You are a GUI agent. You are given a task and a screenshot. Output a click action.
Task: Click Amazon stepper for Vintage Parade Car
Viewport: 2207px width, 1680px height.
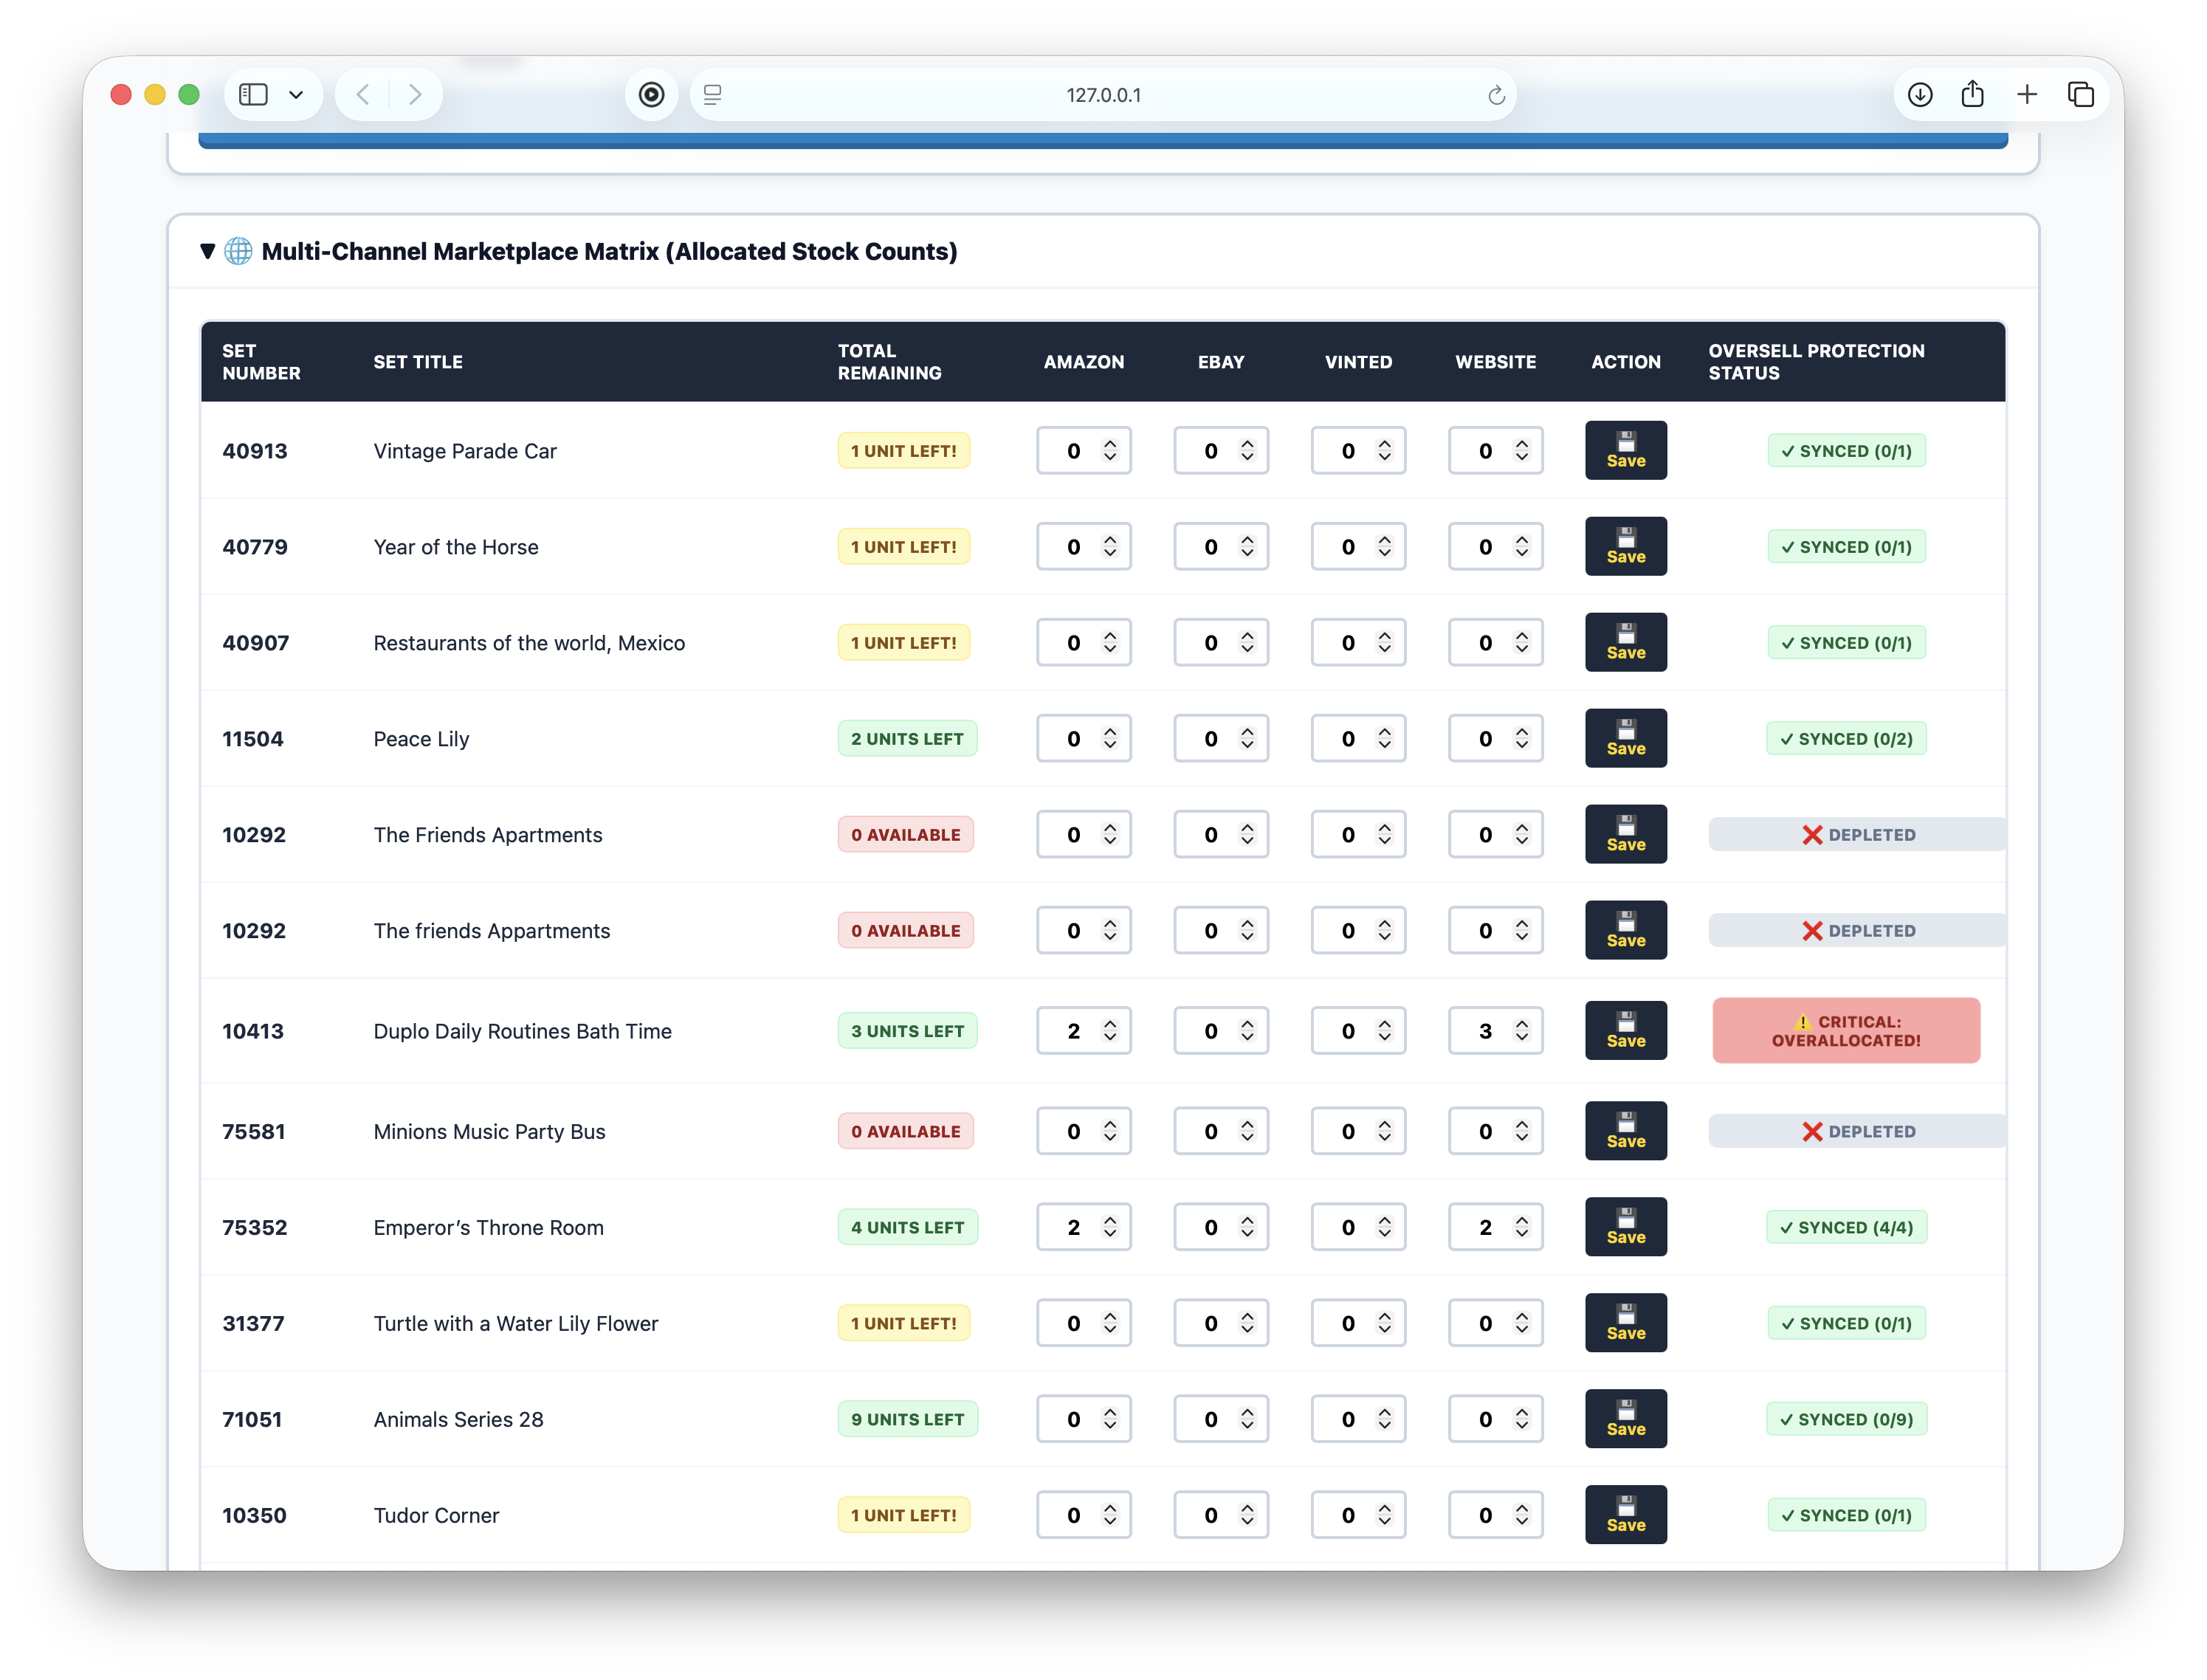1109,451
